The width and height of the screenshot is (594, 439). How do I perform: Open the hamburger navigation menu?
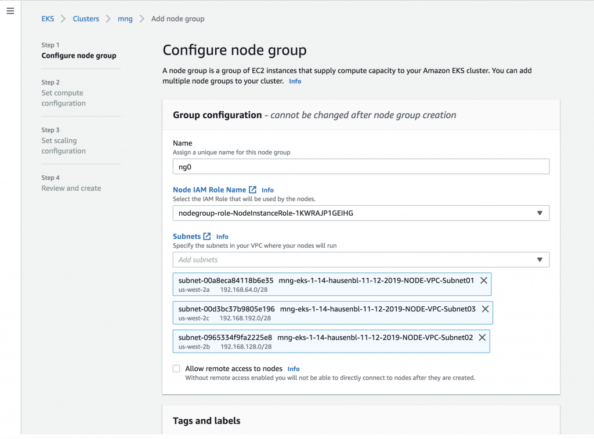(x=10, y=12)
